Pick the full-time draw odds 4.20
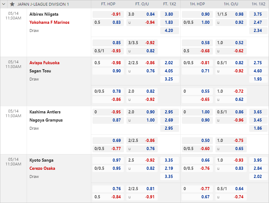 click(x=170, y=30)
